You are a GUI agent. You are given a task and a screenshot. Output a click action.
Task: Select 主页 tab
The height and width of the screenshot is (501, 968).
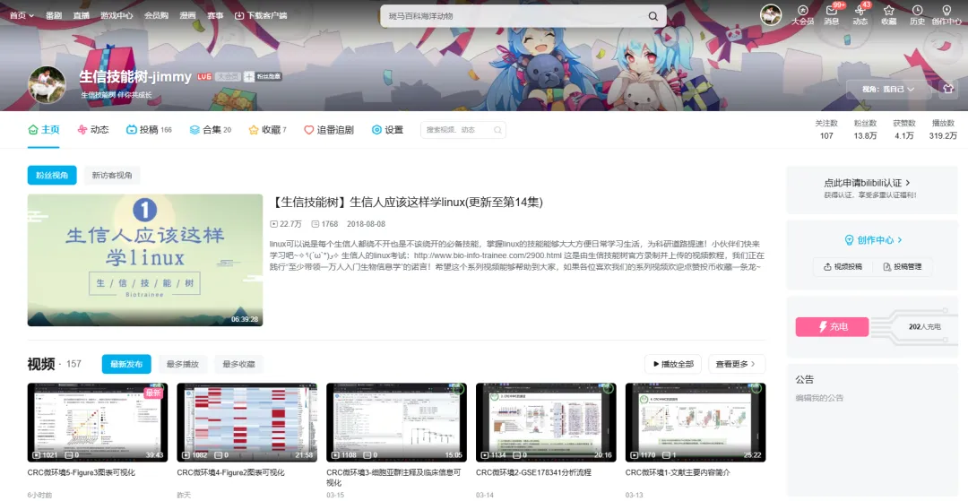(43, 130)
